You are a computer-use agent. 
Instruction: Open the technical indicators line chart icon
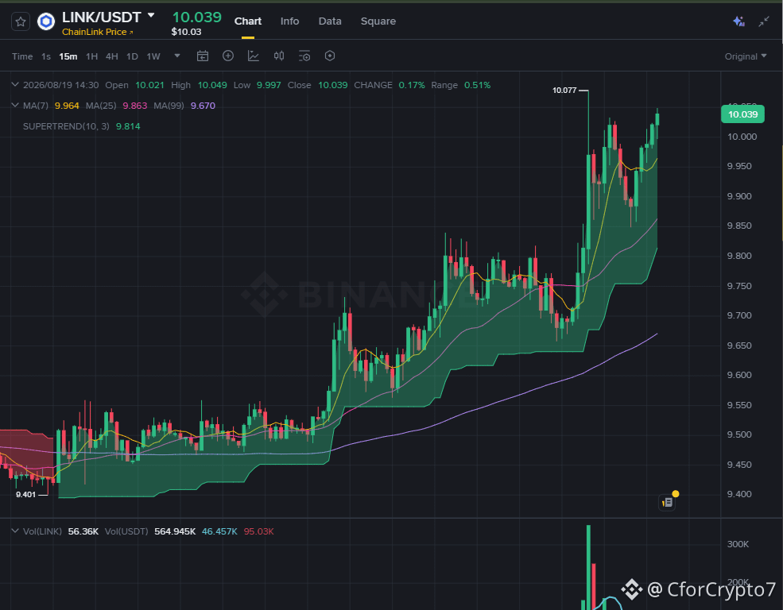[x=254, y=56]
